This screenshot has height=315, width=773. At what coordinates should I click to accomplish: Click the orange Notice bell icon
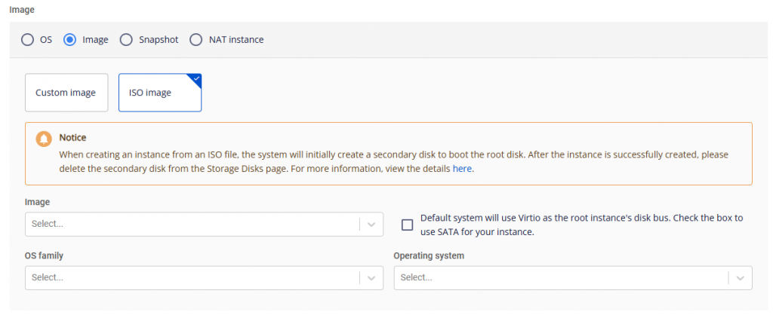point(44,139)
